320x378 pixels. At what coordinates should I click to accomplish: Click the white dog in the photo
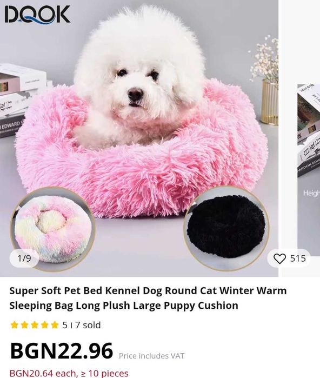click(138, 77)
